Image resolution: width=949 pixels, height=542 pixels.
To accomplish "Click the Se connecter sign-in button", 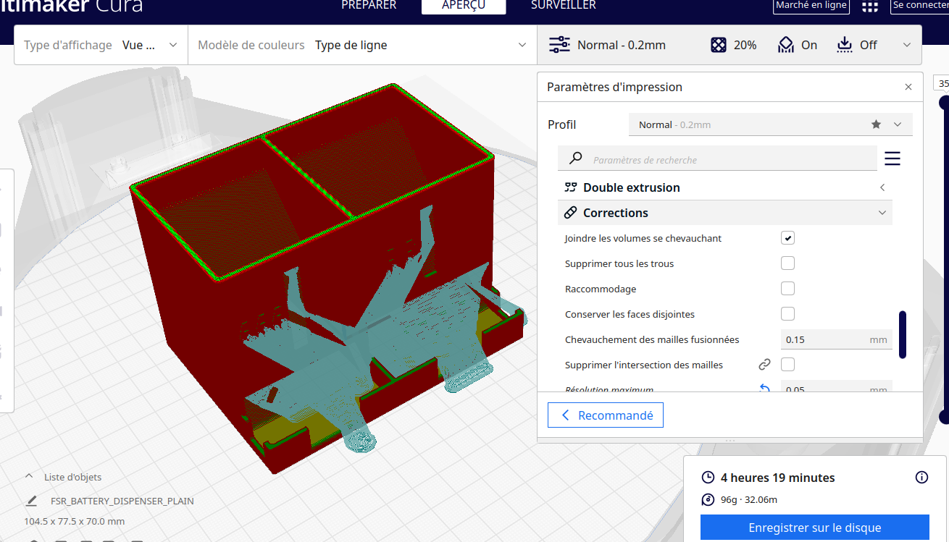I will 919,6.
